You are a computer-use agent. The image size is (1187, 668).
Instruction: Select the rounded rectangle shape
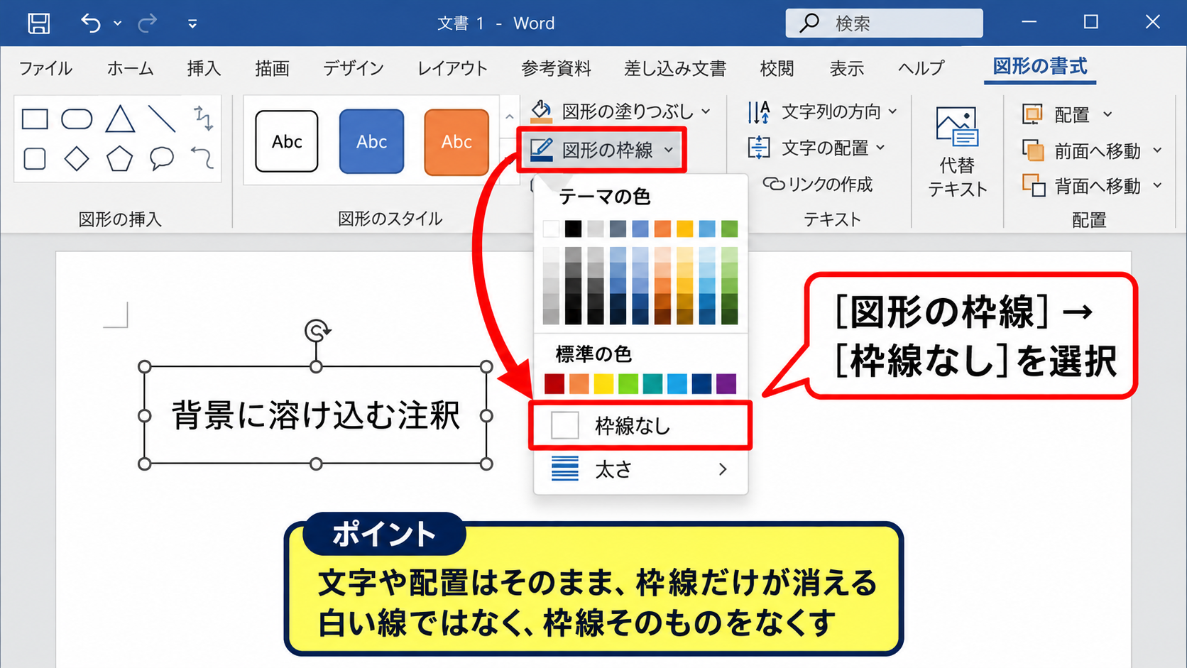pyautogui.click(x=77, y=119)
